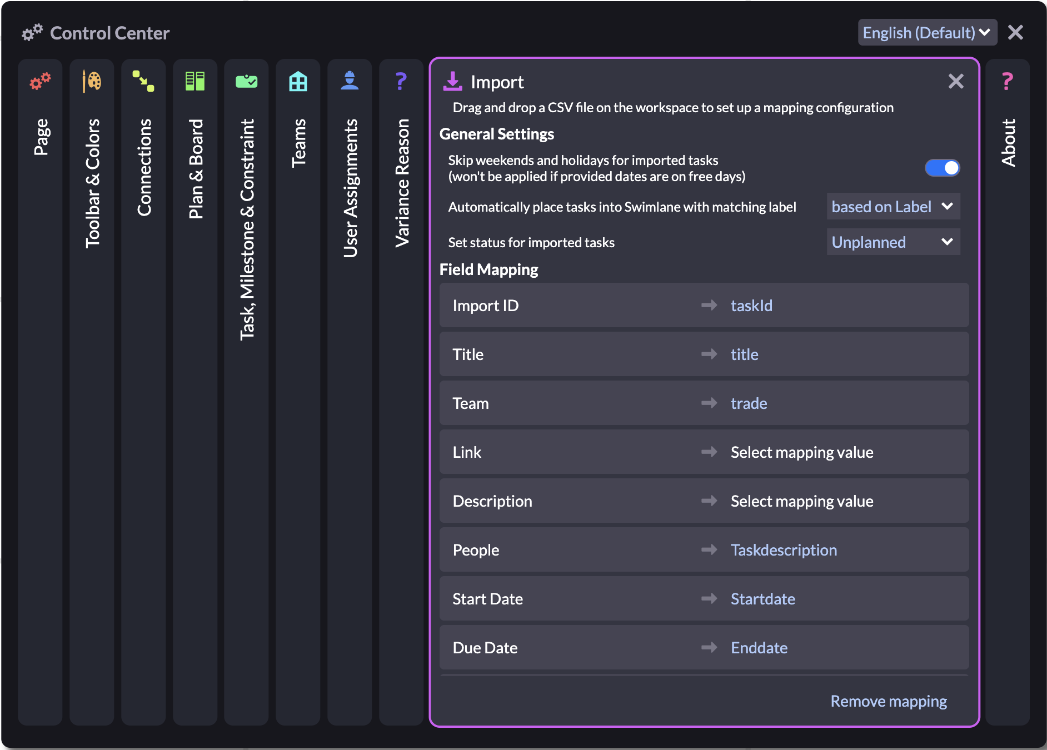The image size is (1047, 750).
Task: Click the 'Field Mapping' heading
Action: coord(488,269)
